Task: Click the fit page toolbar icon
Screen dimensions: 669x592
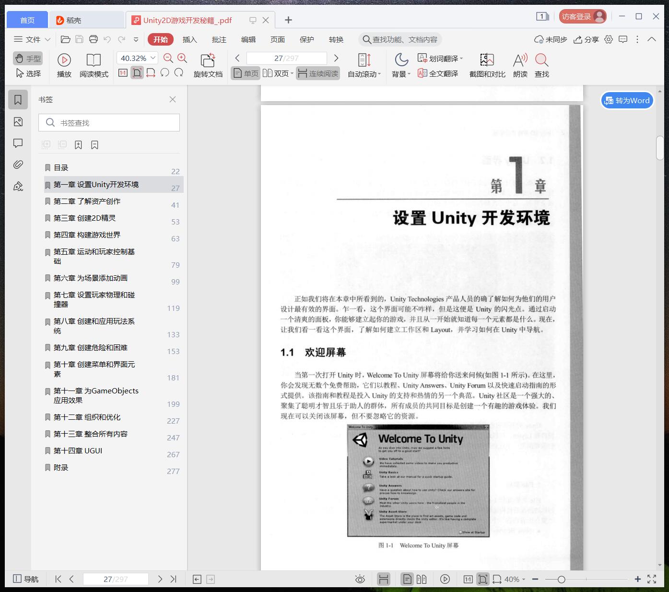Action: coord(137,73)
